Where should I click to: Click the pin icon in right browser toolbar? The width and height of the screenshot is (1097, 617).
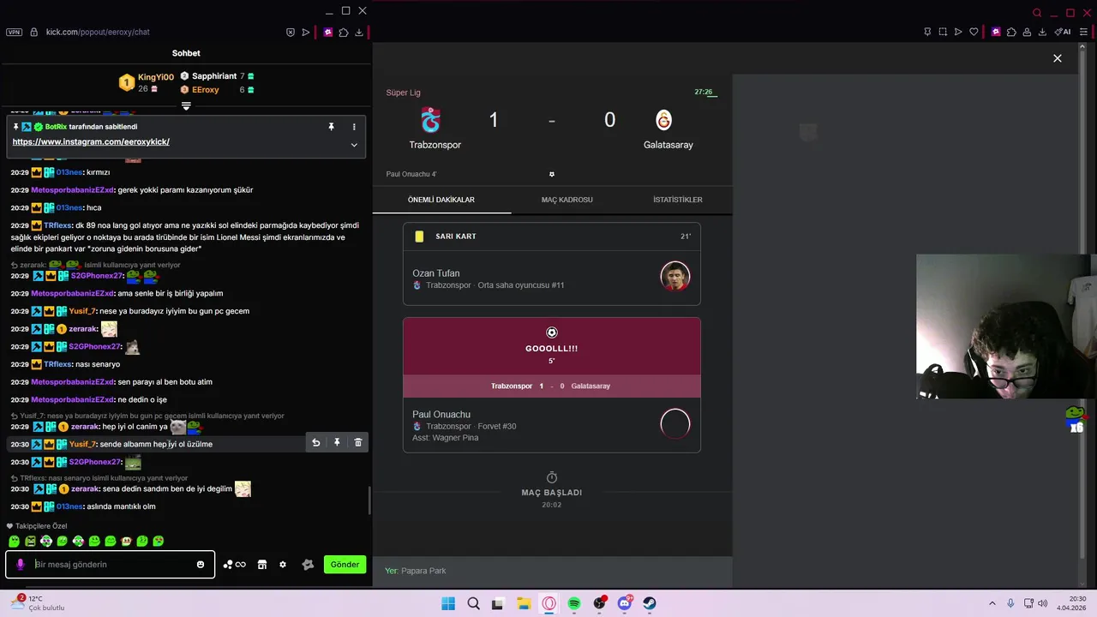pos(927,32)
